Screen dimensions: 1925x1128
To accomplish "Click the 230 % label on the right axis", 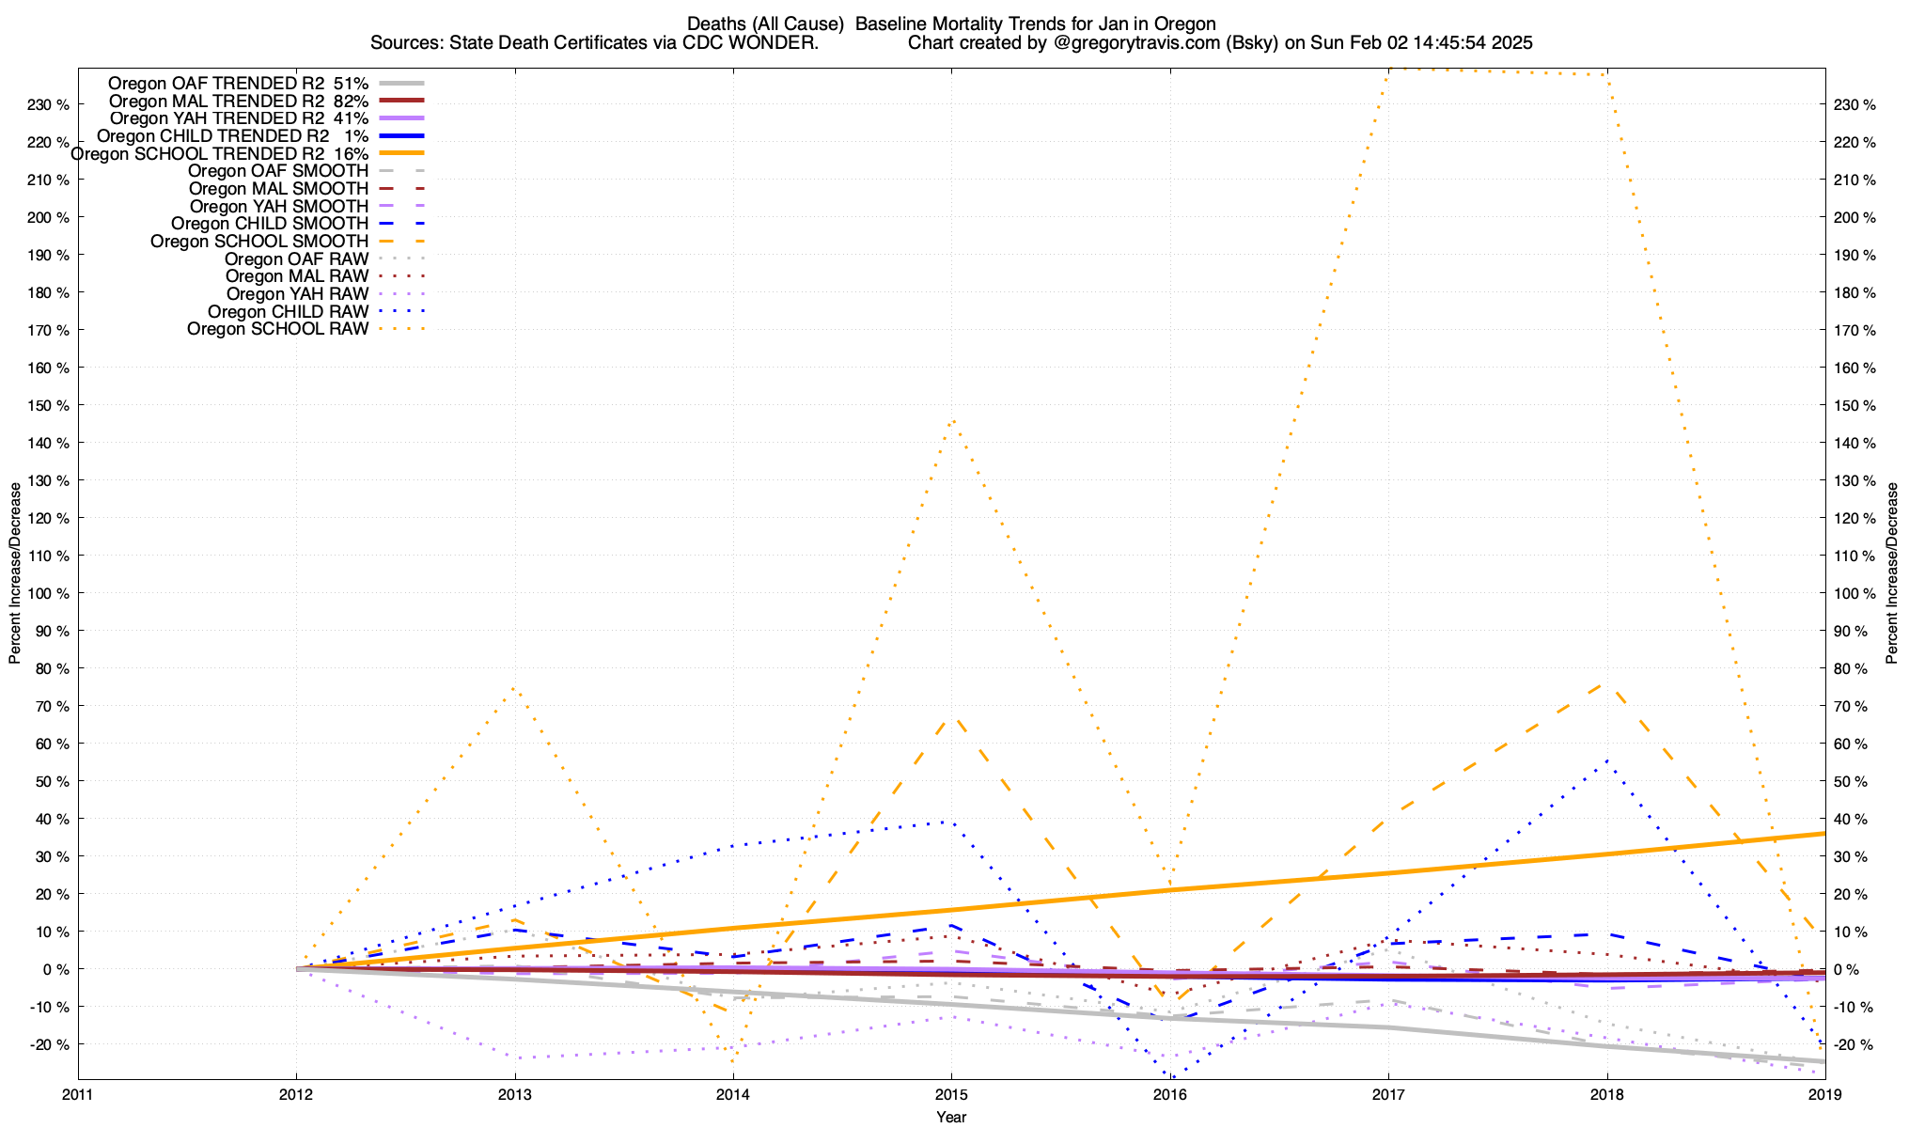I will (1855, 104).
